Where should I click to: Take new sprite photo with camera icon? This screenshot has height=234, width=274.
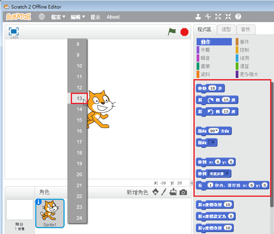(183, 192)
